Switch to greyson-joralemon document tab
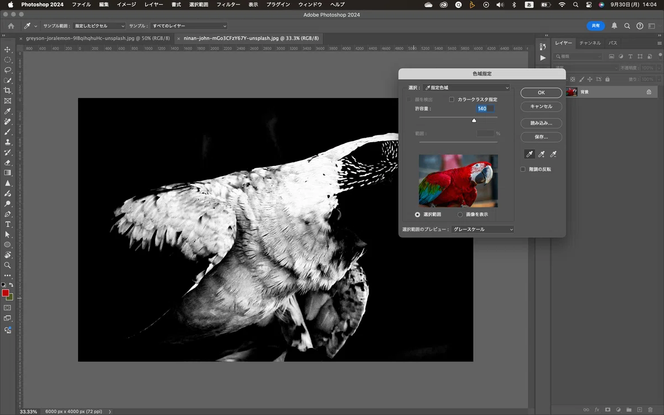Image resolution: width=664 pixels, height=415 pixels. point(94,39)
